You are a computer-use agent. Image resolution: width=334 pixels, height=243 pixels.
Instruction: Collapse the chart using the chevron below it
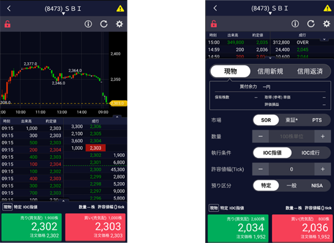(x=117, y=117)
